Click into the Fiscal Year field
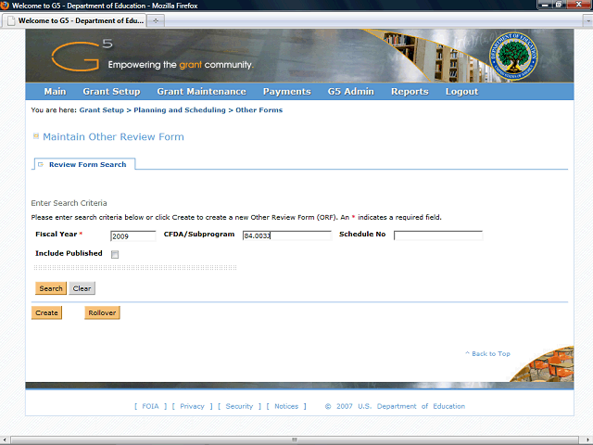The image size is (593, 445). tap(133, 236)
